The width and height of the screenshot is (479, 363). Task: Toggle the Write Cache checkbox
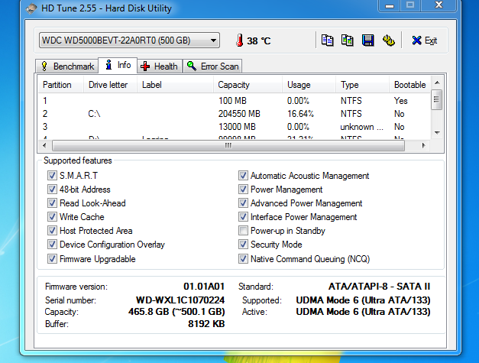tap(52, 216)
